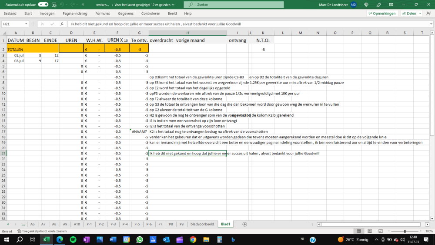Open the Invoegen ribbon tab
The image size is (435, 245).
click(47, 13)
